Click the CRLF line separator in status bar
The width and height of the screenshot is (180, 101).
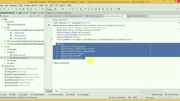pos(135,98)
